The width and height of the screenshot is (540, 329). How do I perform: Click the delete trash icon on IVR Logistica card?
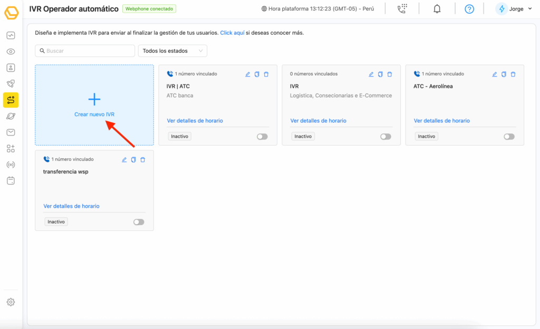389,74
